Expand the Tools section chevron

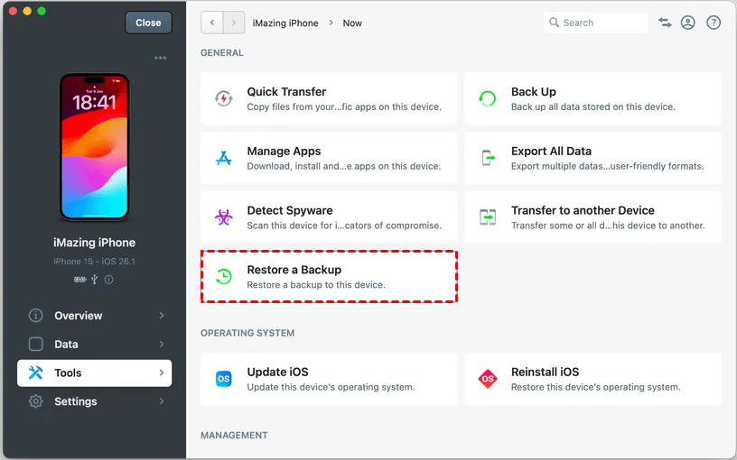coord(162,373)
